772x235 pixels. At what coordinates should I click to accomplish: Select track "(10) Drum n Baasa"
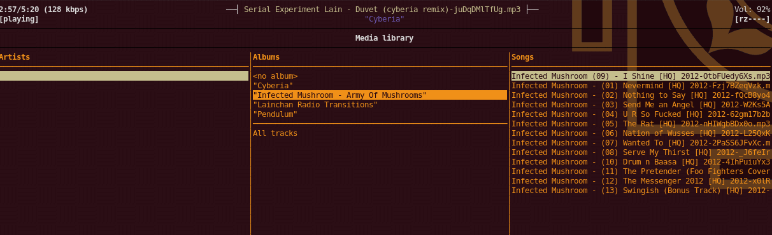(641, 162)
